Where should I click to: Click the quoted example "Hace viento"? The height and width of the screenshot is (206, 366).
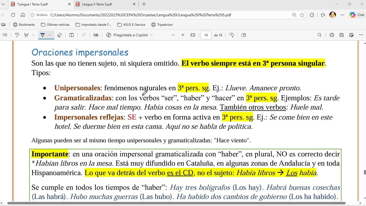pos(231,140)
